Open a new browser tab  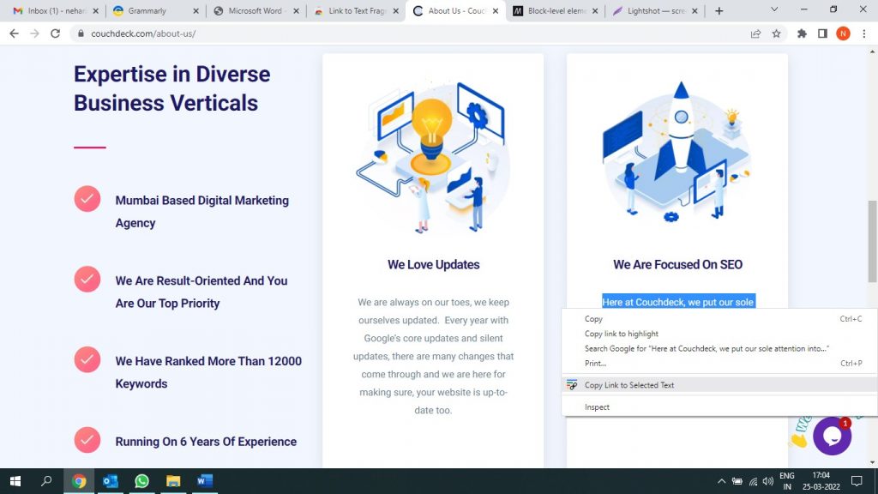(719, 10)
